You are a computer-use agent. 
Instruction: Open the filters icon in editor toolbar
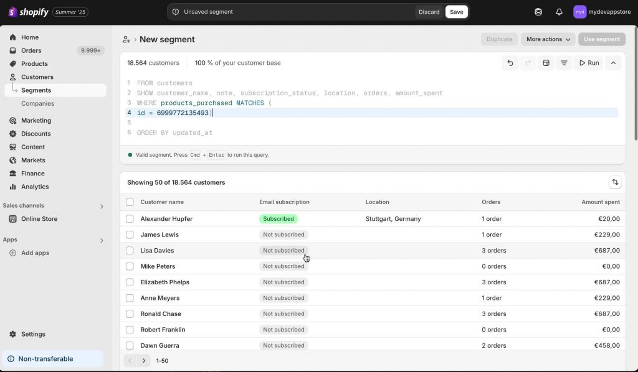564,63
